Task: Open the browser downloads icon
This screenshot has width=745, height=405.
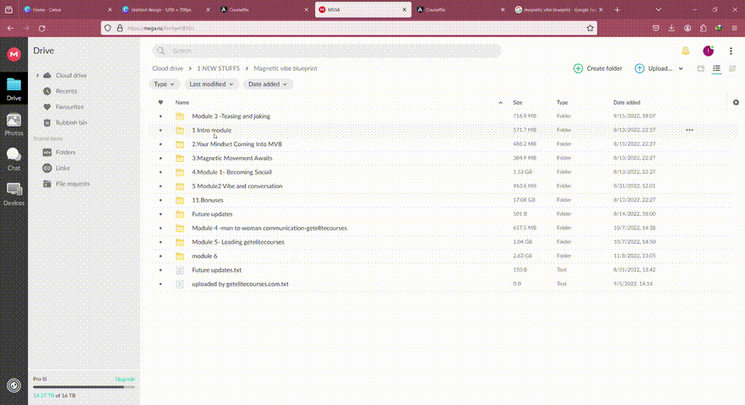Action: click(x=672, y=29)
